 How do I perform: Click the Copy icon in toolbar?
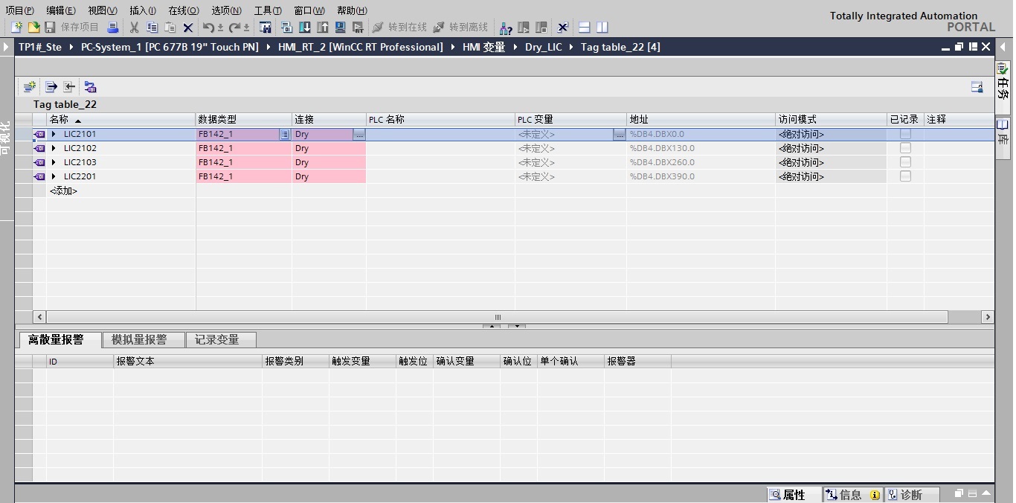coord(152,28)
